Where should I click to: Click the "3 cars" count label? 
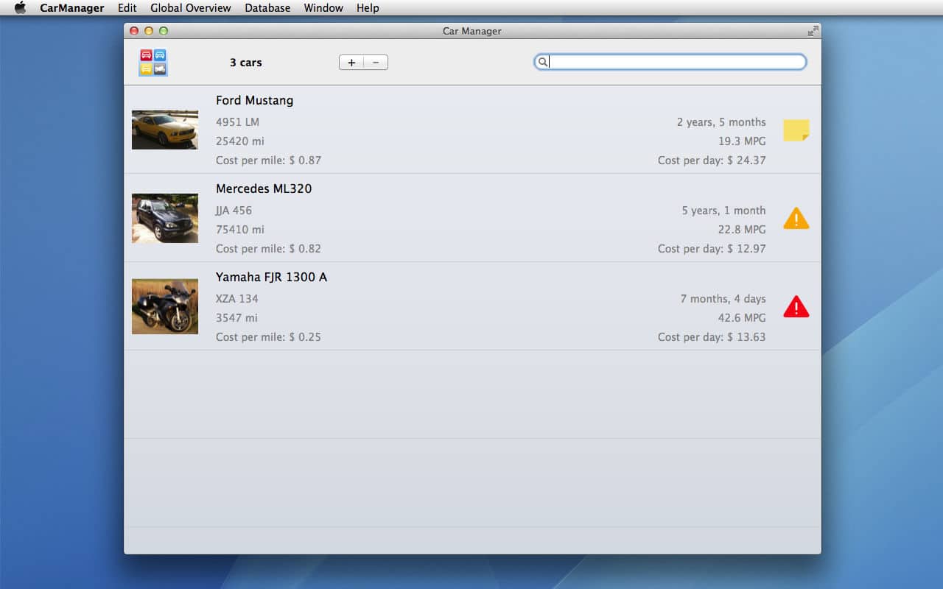245,63
